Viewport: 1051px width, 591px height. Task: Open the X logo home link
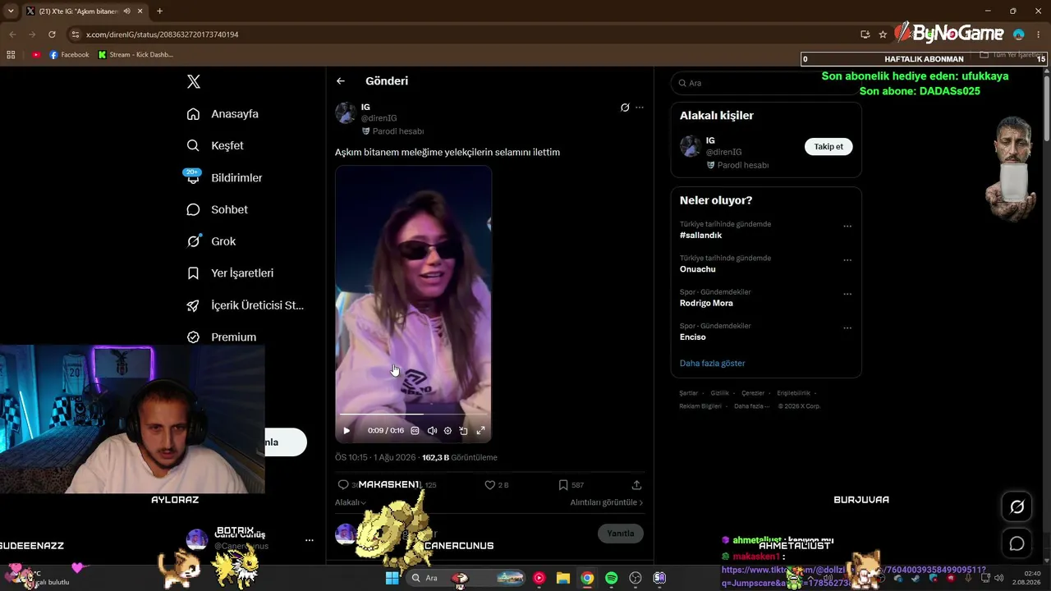[194, 81]
